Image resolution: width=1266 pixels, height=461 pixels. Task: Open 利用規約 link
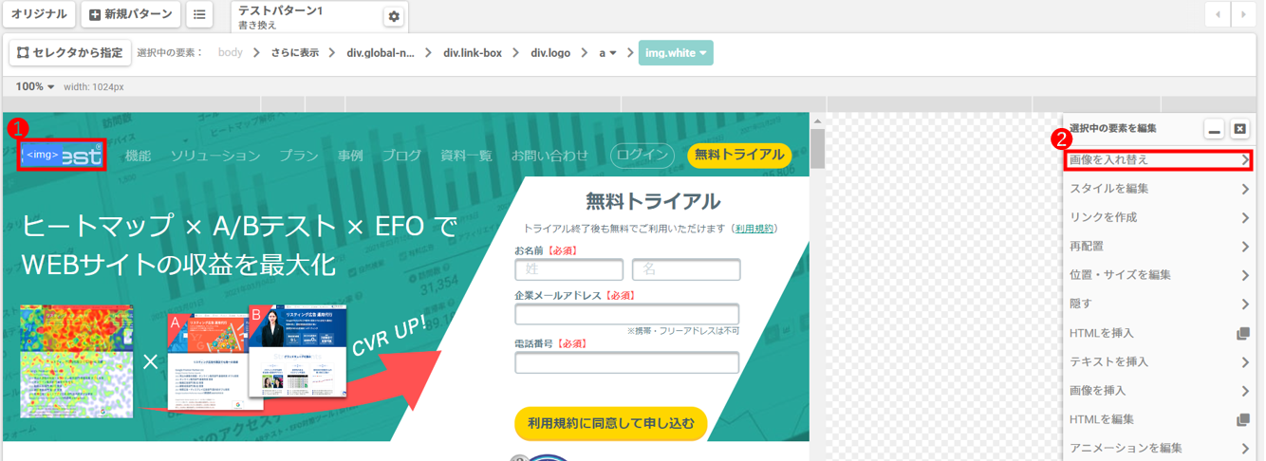754,229
